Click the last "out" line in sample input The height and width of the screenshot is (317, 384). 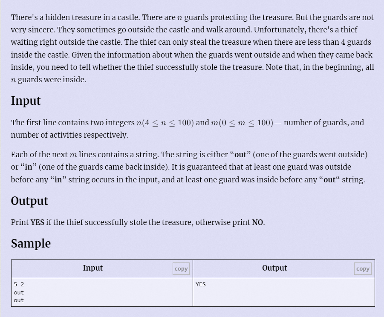(x=19, y=300)
